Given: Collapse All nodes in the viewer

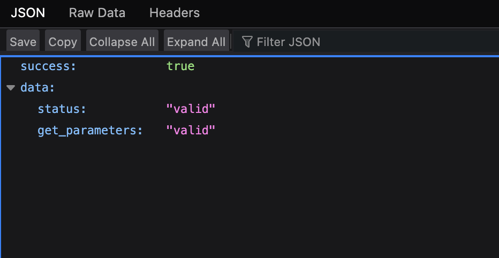Looking at the screenshot, I should tap(122, 41).
